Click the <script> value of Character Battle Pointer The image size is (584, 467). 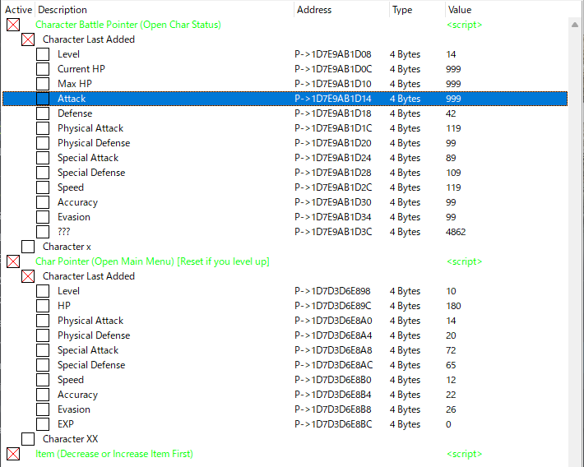click(464, 25)
